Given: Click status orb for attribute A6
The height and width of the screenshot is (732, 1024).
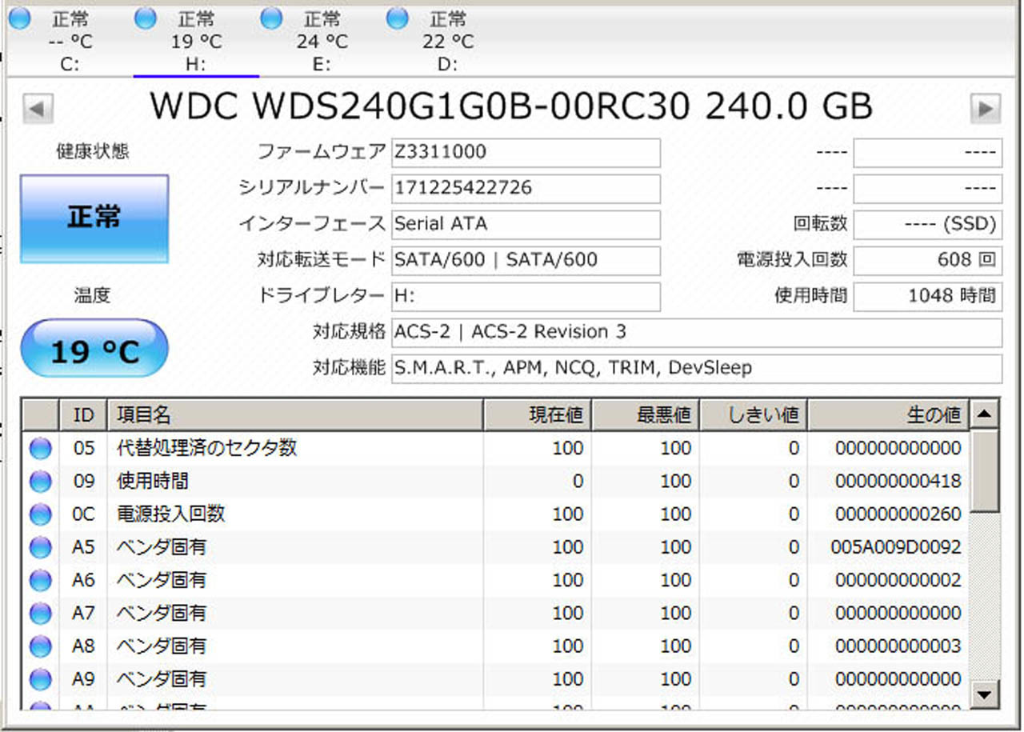Looking at the screenshot, I should point(40,581).
